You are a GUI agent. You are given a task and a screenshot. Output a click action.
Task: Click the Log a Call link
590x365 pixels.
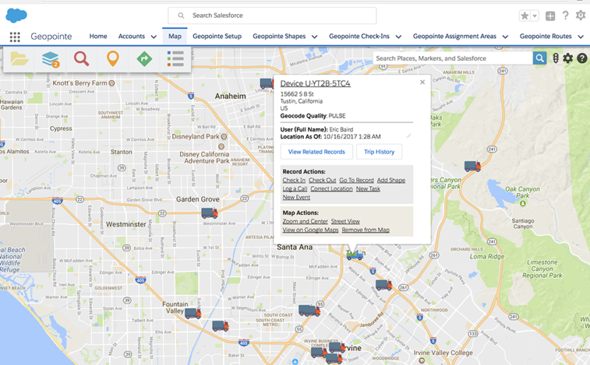click(x=295, y=189)
